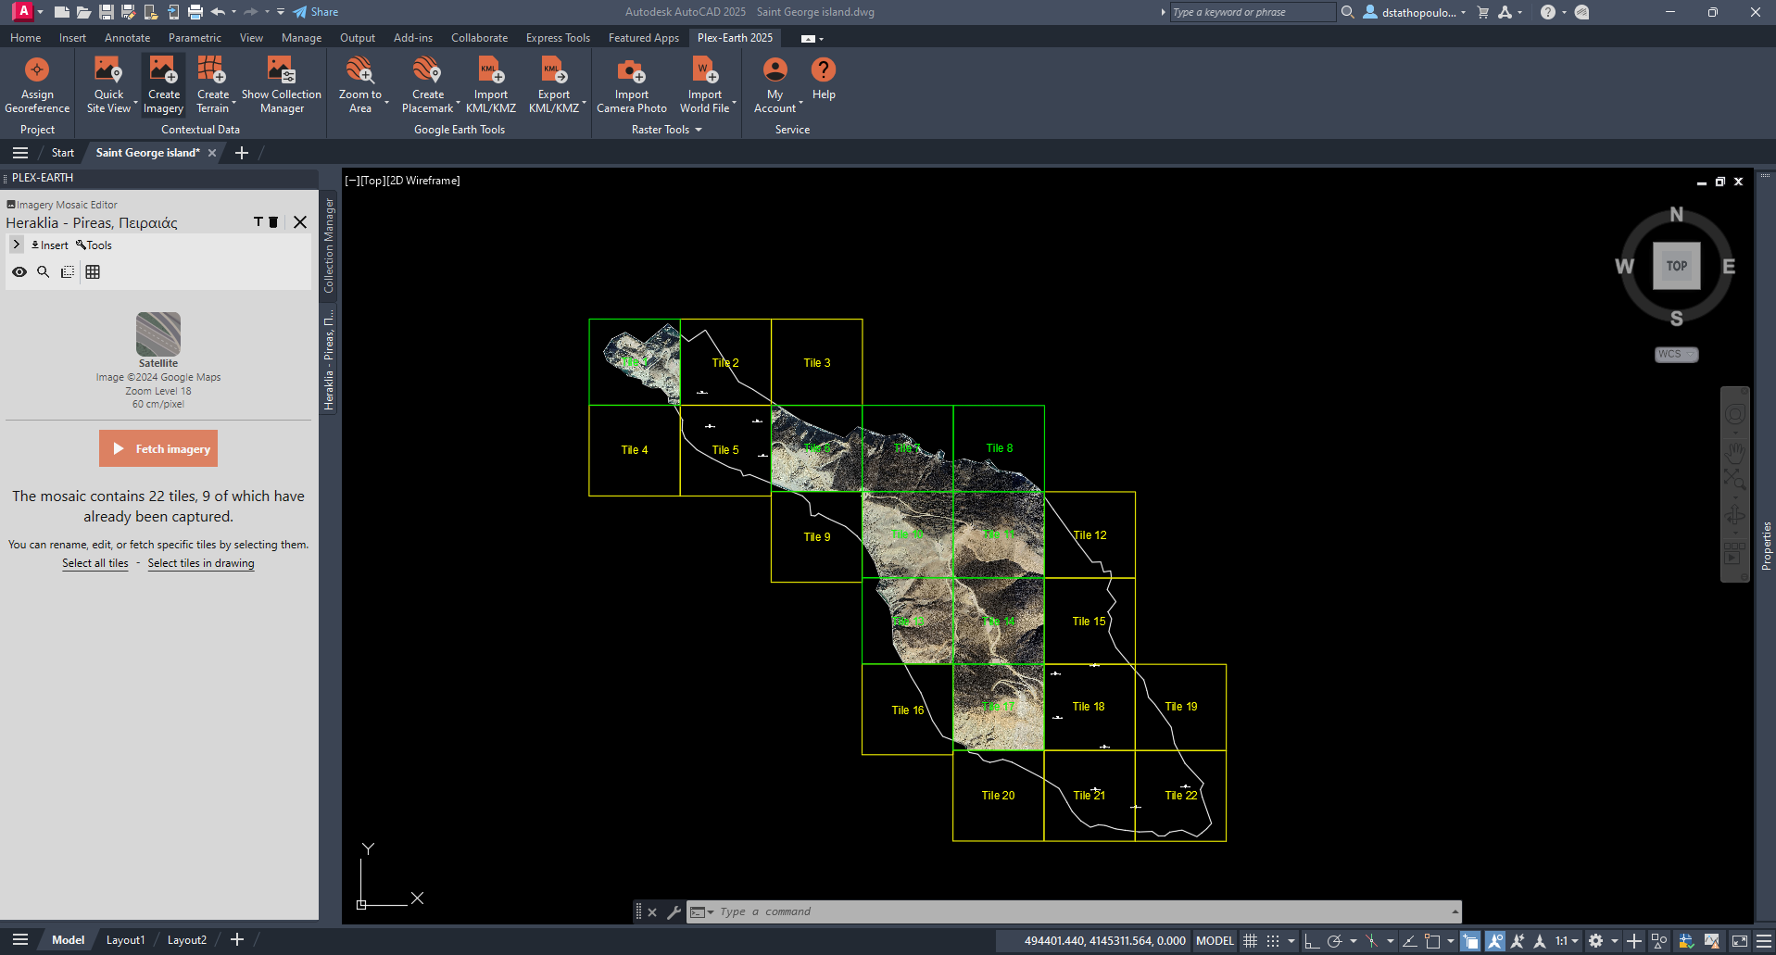This screenshot has width=1776, height=955.
Task: Open the command history dropdown
Action: pyautogui.click(x=1455, y=912)
